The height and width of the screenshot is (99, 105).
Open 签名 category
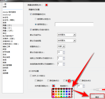[4, 55]
